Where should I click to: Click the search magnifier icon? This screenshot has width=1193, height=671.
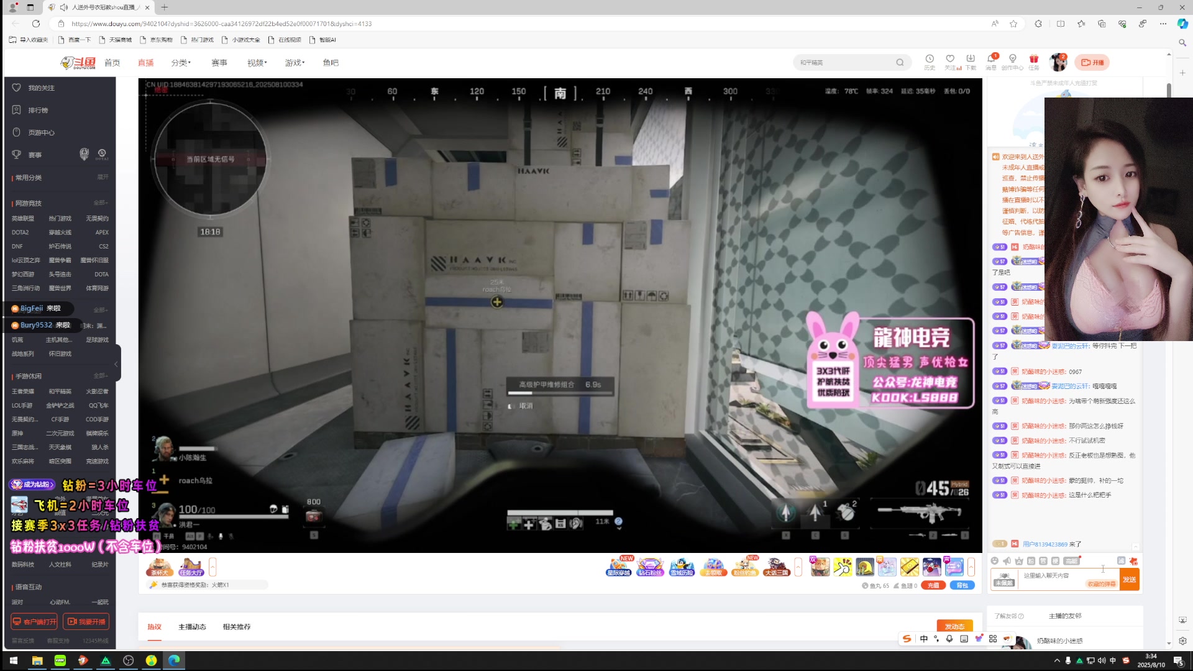900,62
